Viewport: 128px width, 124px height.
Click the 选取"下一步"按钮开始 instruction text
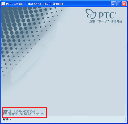tap(106, 21)
